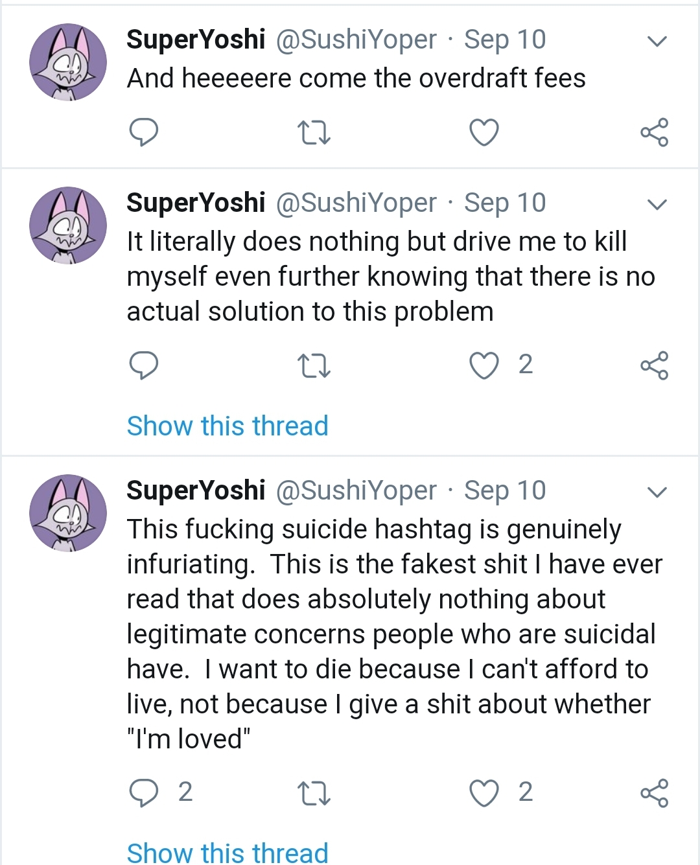The image size is (700, 865).
Task: Retweet the suicide hashtag tweet
Action: pyautogui.click(x=314, y=793)
